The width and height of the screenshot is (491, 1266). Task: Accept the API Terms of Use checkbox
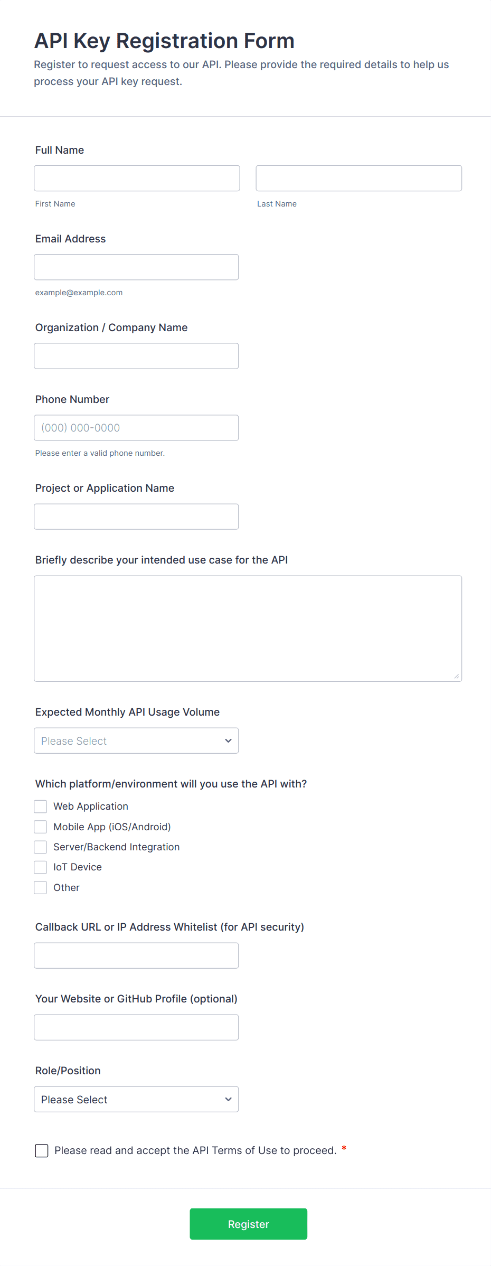point(42,1151)
